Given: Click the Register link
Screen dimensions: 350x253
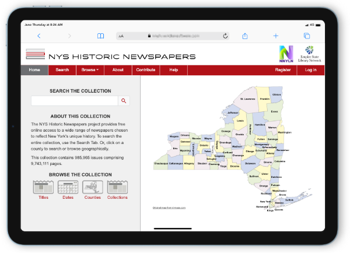Looking at the screenshot, I should (x=282, y=70).
